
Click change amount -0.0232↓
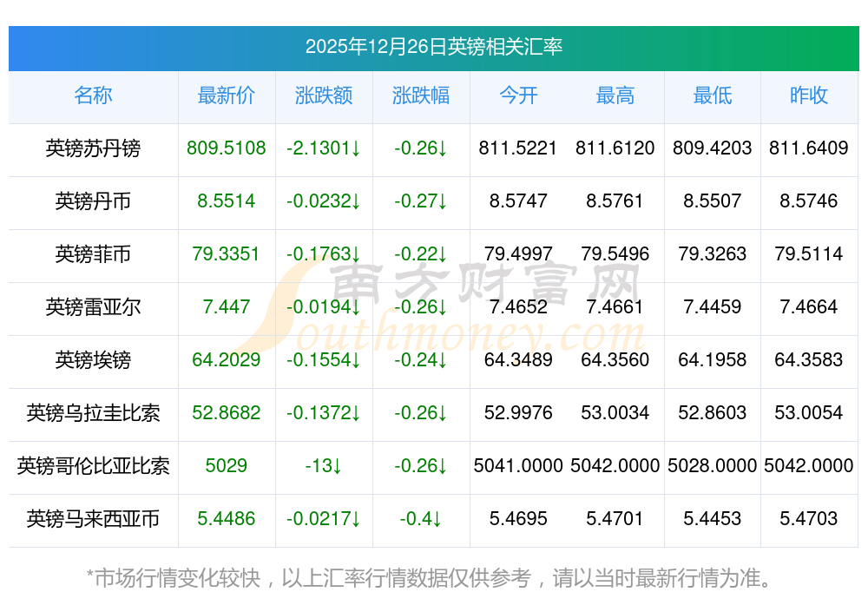point(324,201)
